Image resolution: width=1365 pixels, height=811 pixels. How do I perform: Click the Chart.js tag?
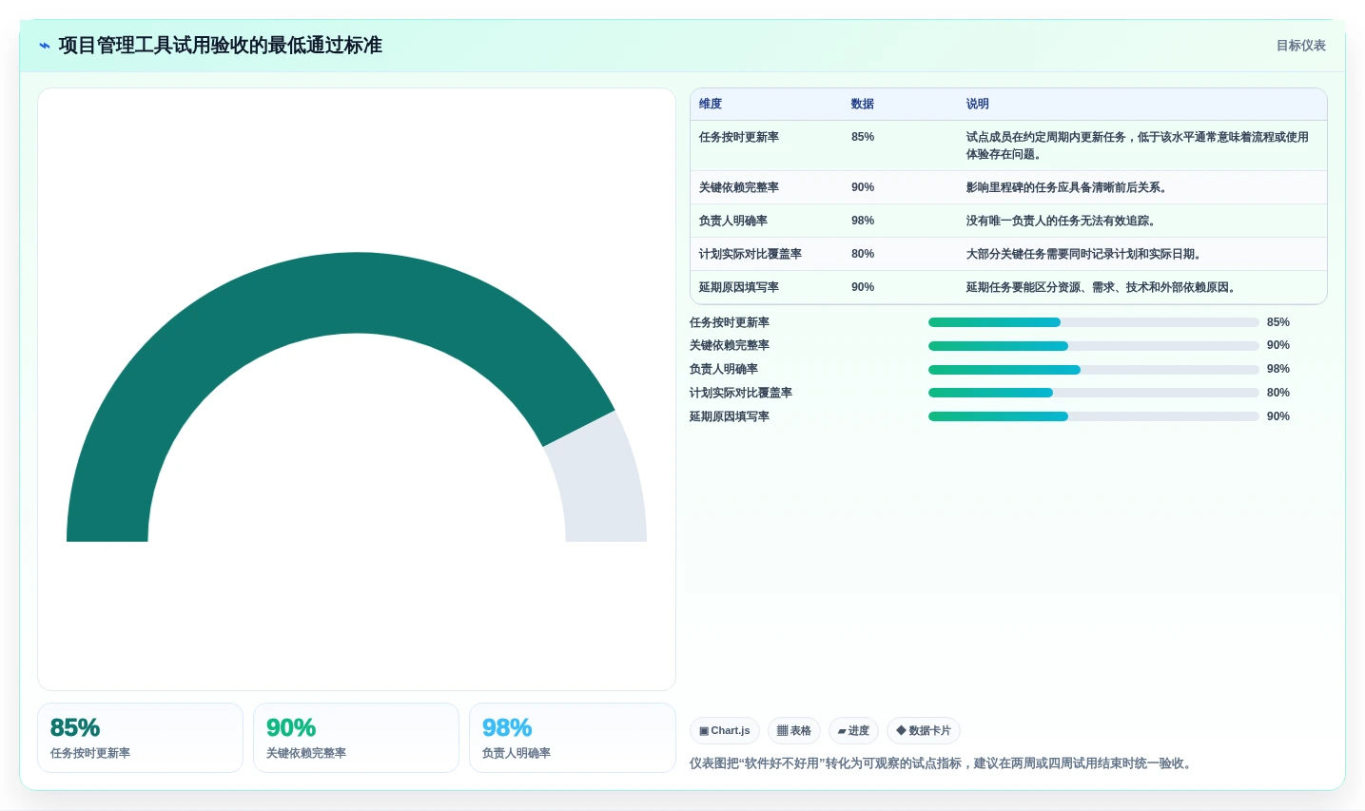pyautogui.click(x=725, y=730)
